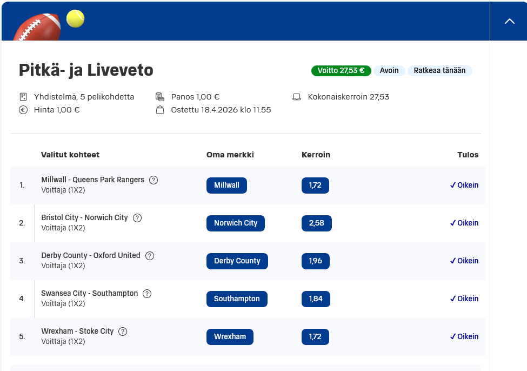
Task: Select the Southampton pick button
Action: click(x=237, y=299)
